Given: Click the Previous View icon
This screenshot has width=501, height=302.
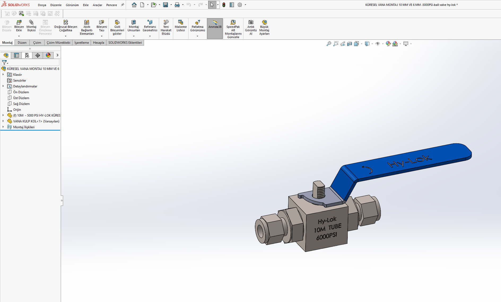Looking at the screenshot, I should 343,44.
